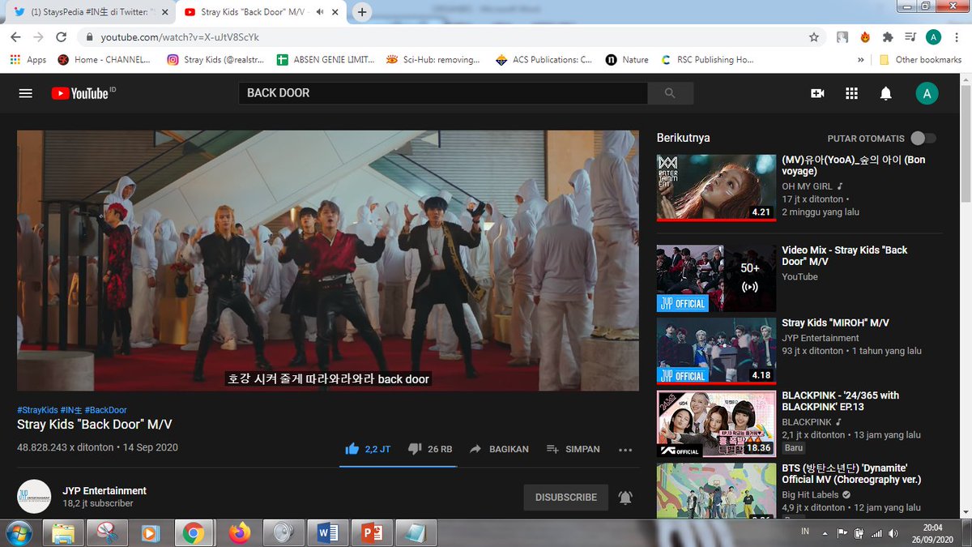Open Chrome extensions puzzle icon
This screenshot has height=547, width=972.
click(888, 37)
